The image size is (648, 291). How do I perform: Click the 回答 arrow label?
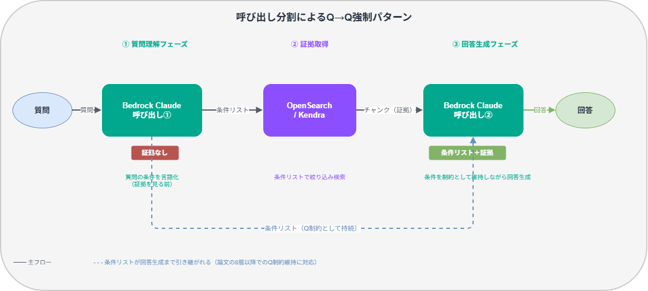540,110
